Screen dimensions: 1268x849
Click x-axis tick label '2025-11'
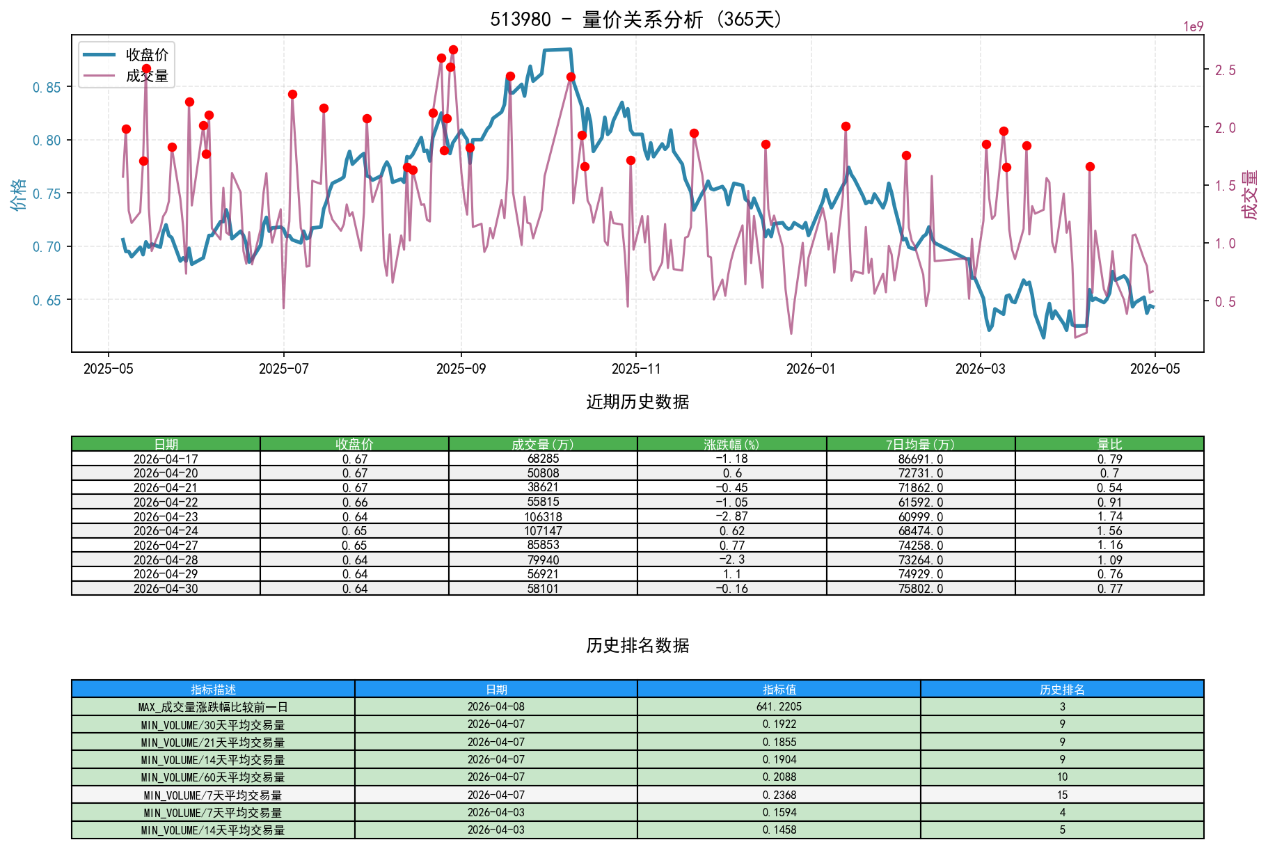(x=636, y=369)
